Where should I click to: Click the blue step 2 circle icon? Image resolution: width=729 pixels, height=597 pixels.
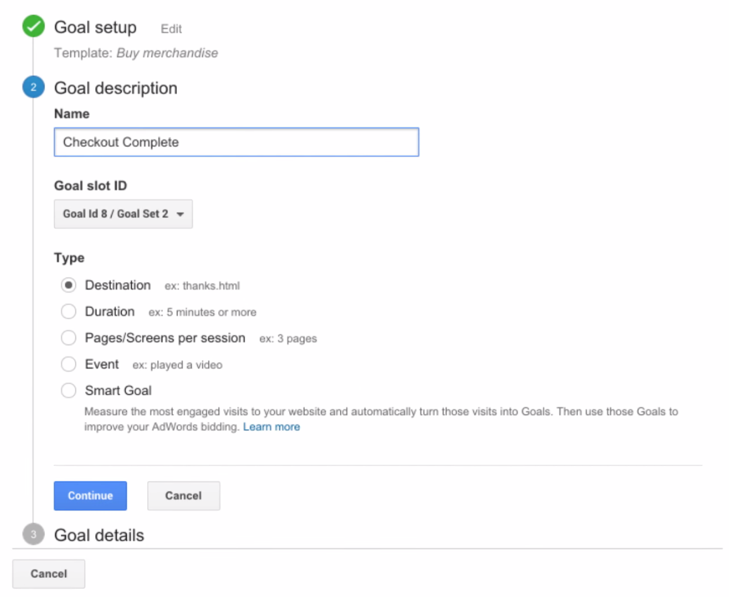click(x=33, y=88)
